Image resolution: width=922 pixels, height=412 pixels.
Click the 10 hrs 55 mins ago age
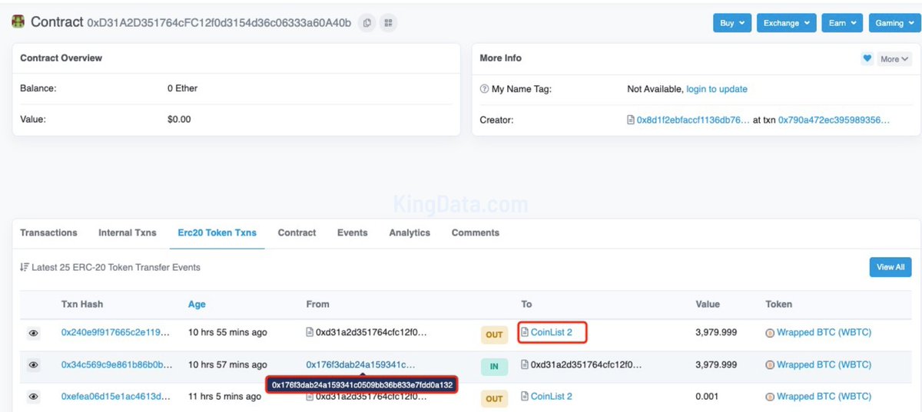[x=227, y=333]
